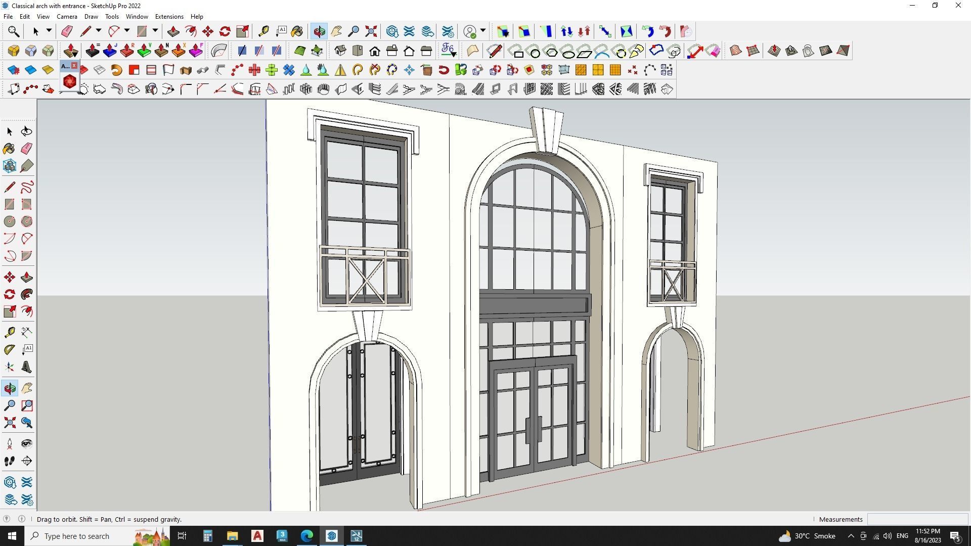Viewport: 971px width, 546px height.
Task: Select the Zoom Window tool in left toolbar
Action: tap(27, 405)
